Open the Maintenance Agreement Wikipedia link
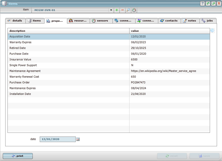 coord(163,71)
